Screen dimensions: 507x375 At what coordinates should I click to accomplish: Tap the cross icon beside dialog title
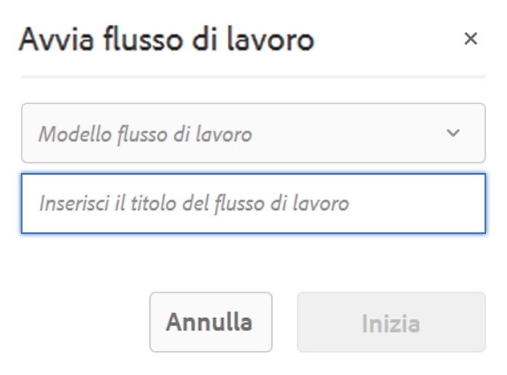[x=470, y=38]
